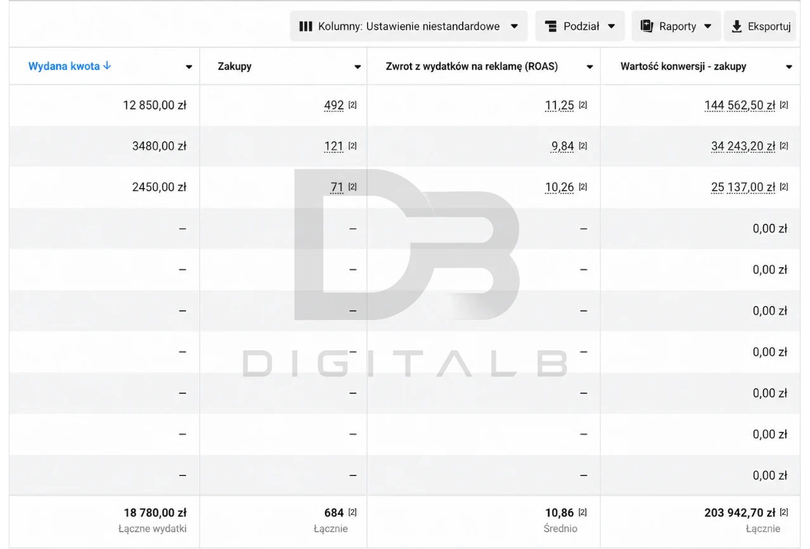The height and width of the screenshot is (549, 810).
Task: Click the Zwrot z wydatków na reklamę (ROAS) header
Action: (472, 66)
